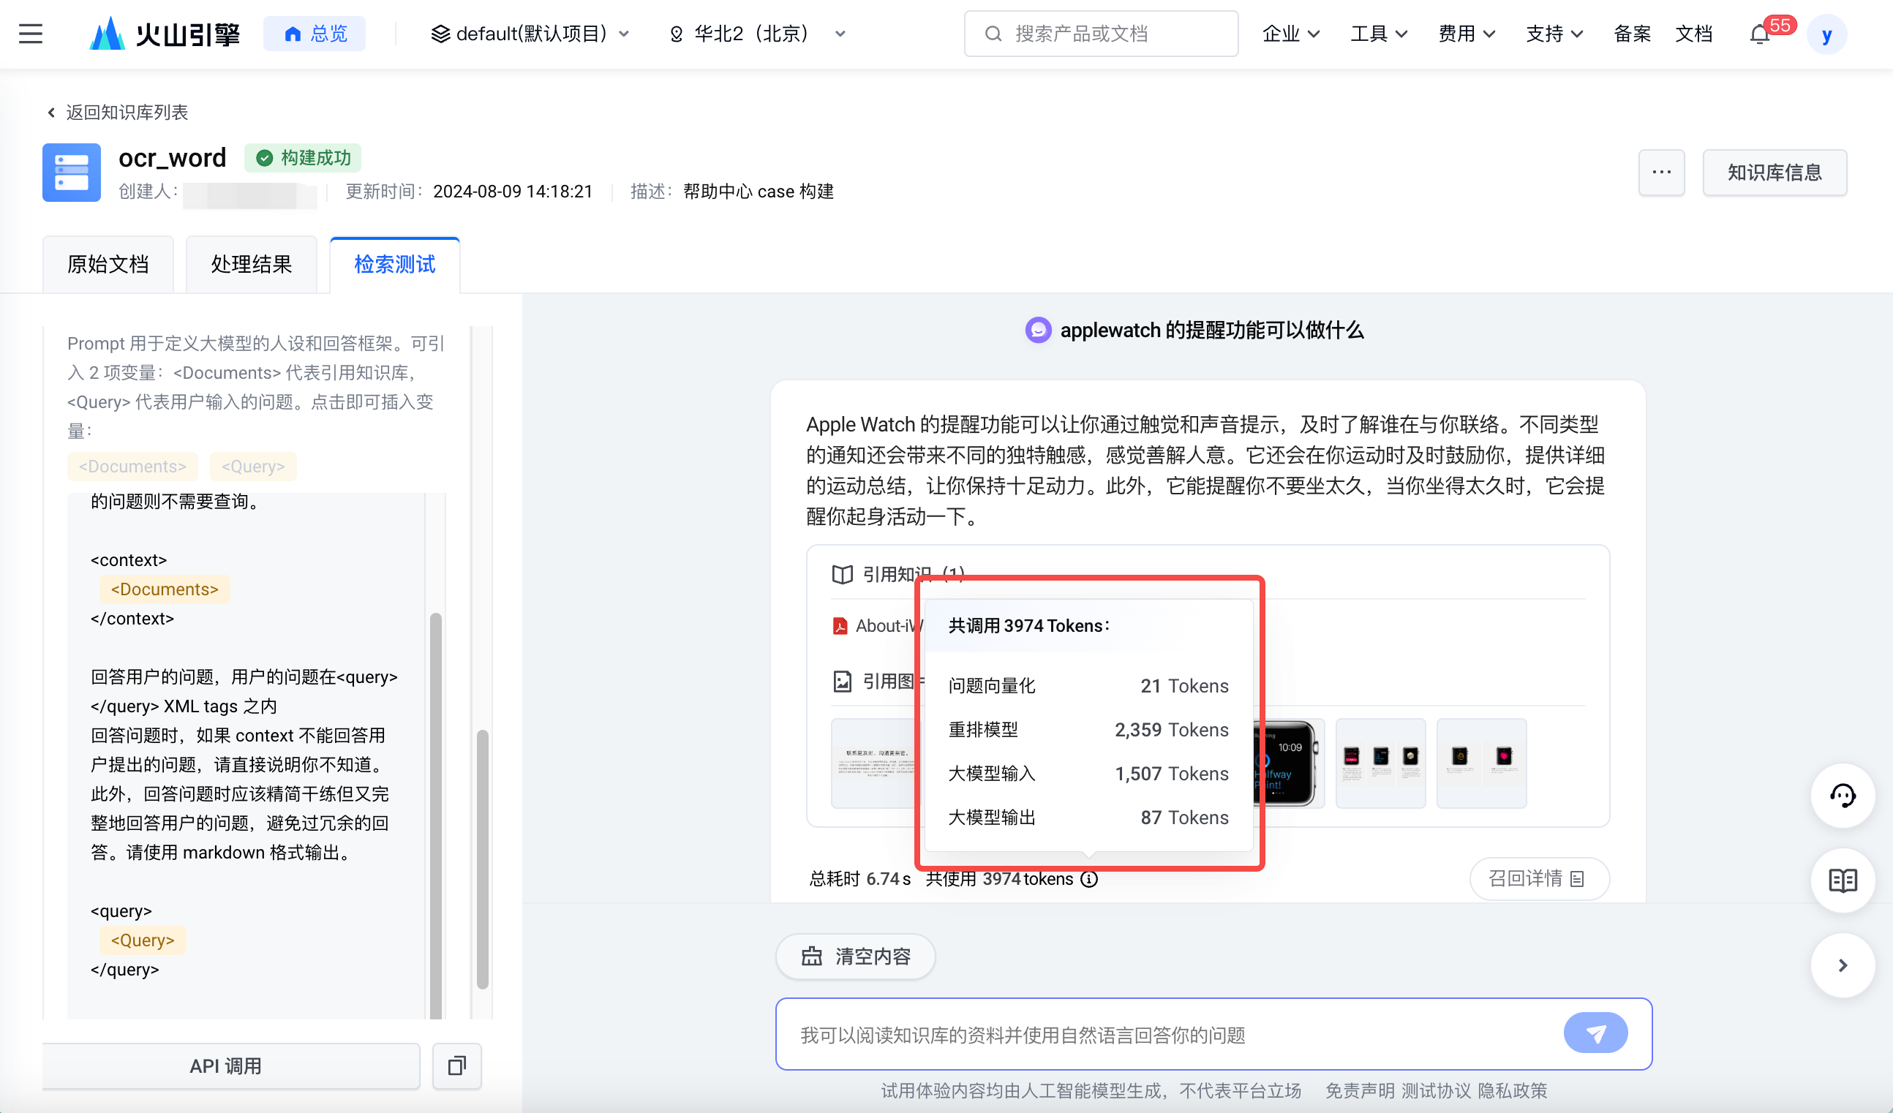Open the two-watches thumbnail
Screen dimensions: 1893x1113
tap(1481, 763)
